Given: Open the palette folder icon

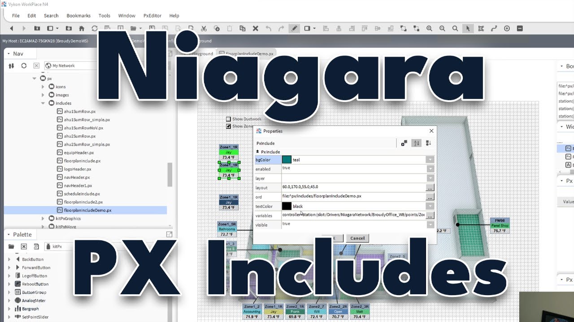Looking at the screenshot, I should [11, 246].
